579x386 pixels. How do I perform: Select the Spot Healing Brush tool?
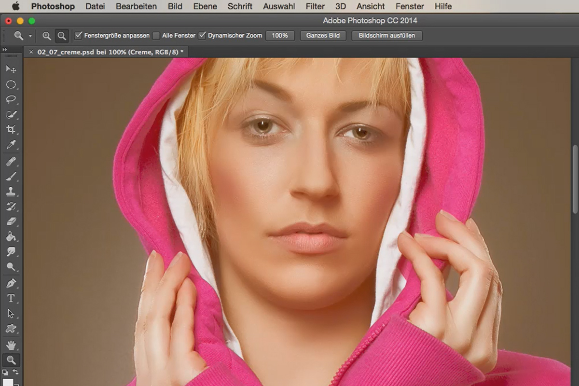(x=11, y=162)
